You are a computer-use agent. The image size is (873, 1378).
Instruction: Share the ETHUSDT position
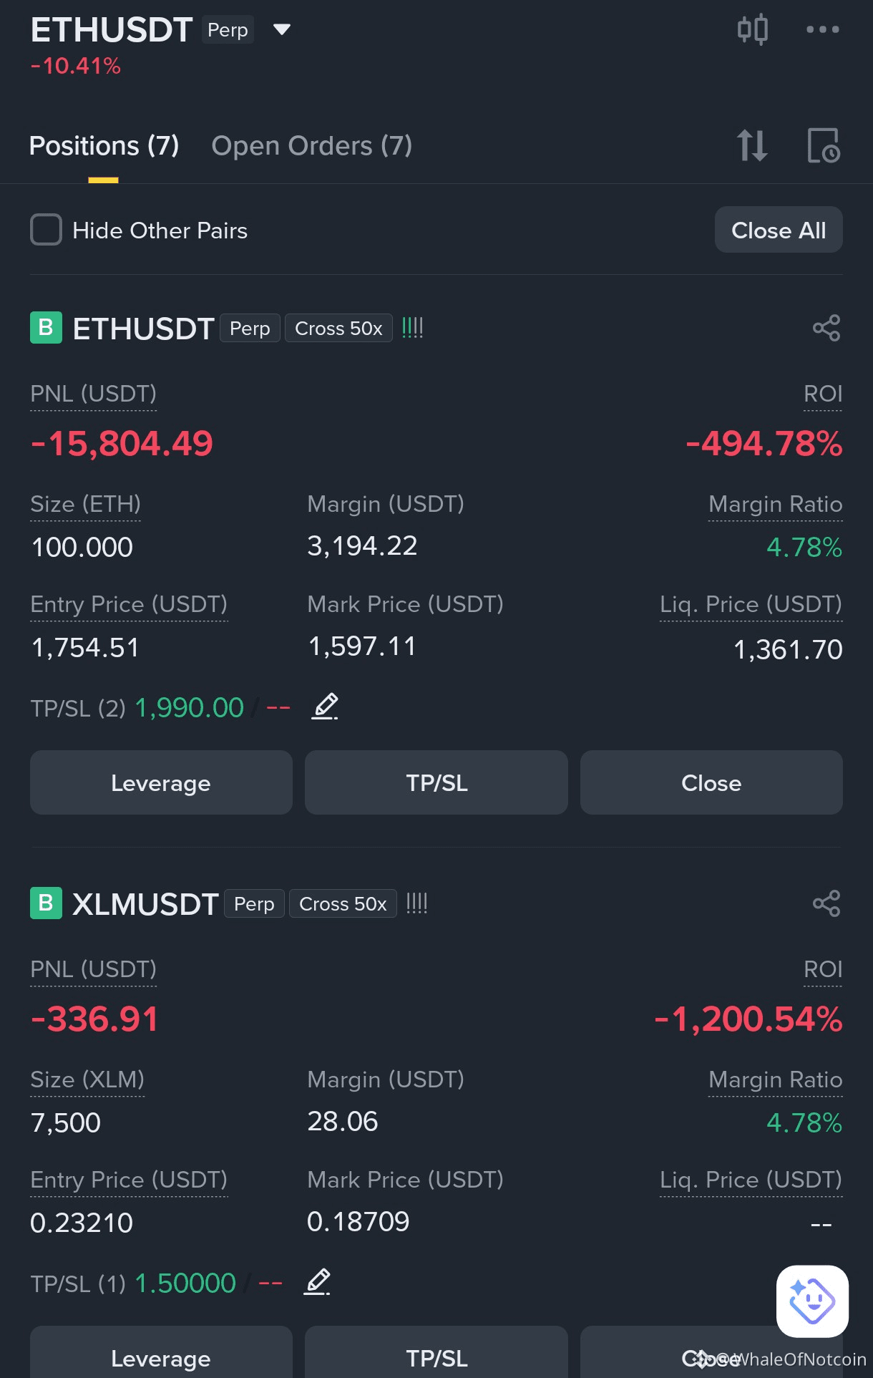(x=826, y=328)
